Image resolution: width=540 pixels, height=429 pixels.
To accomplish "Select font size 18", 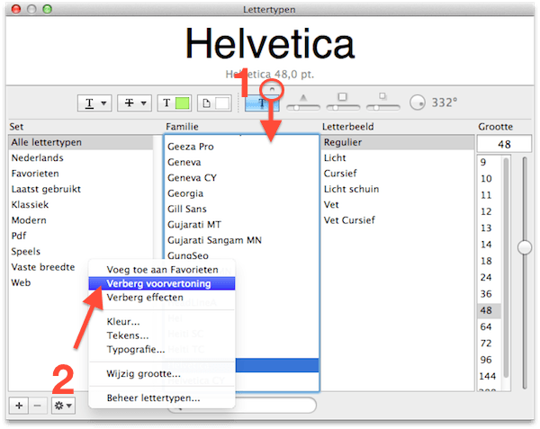I will click(490, 261).
